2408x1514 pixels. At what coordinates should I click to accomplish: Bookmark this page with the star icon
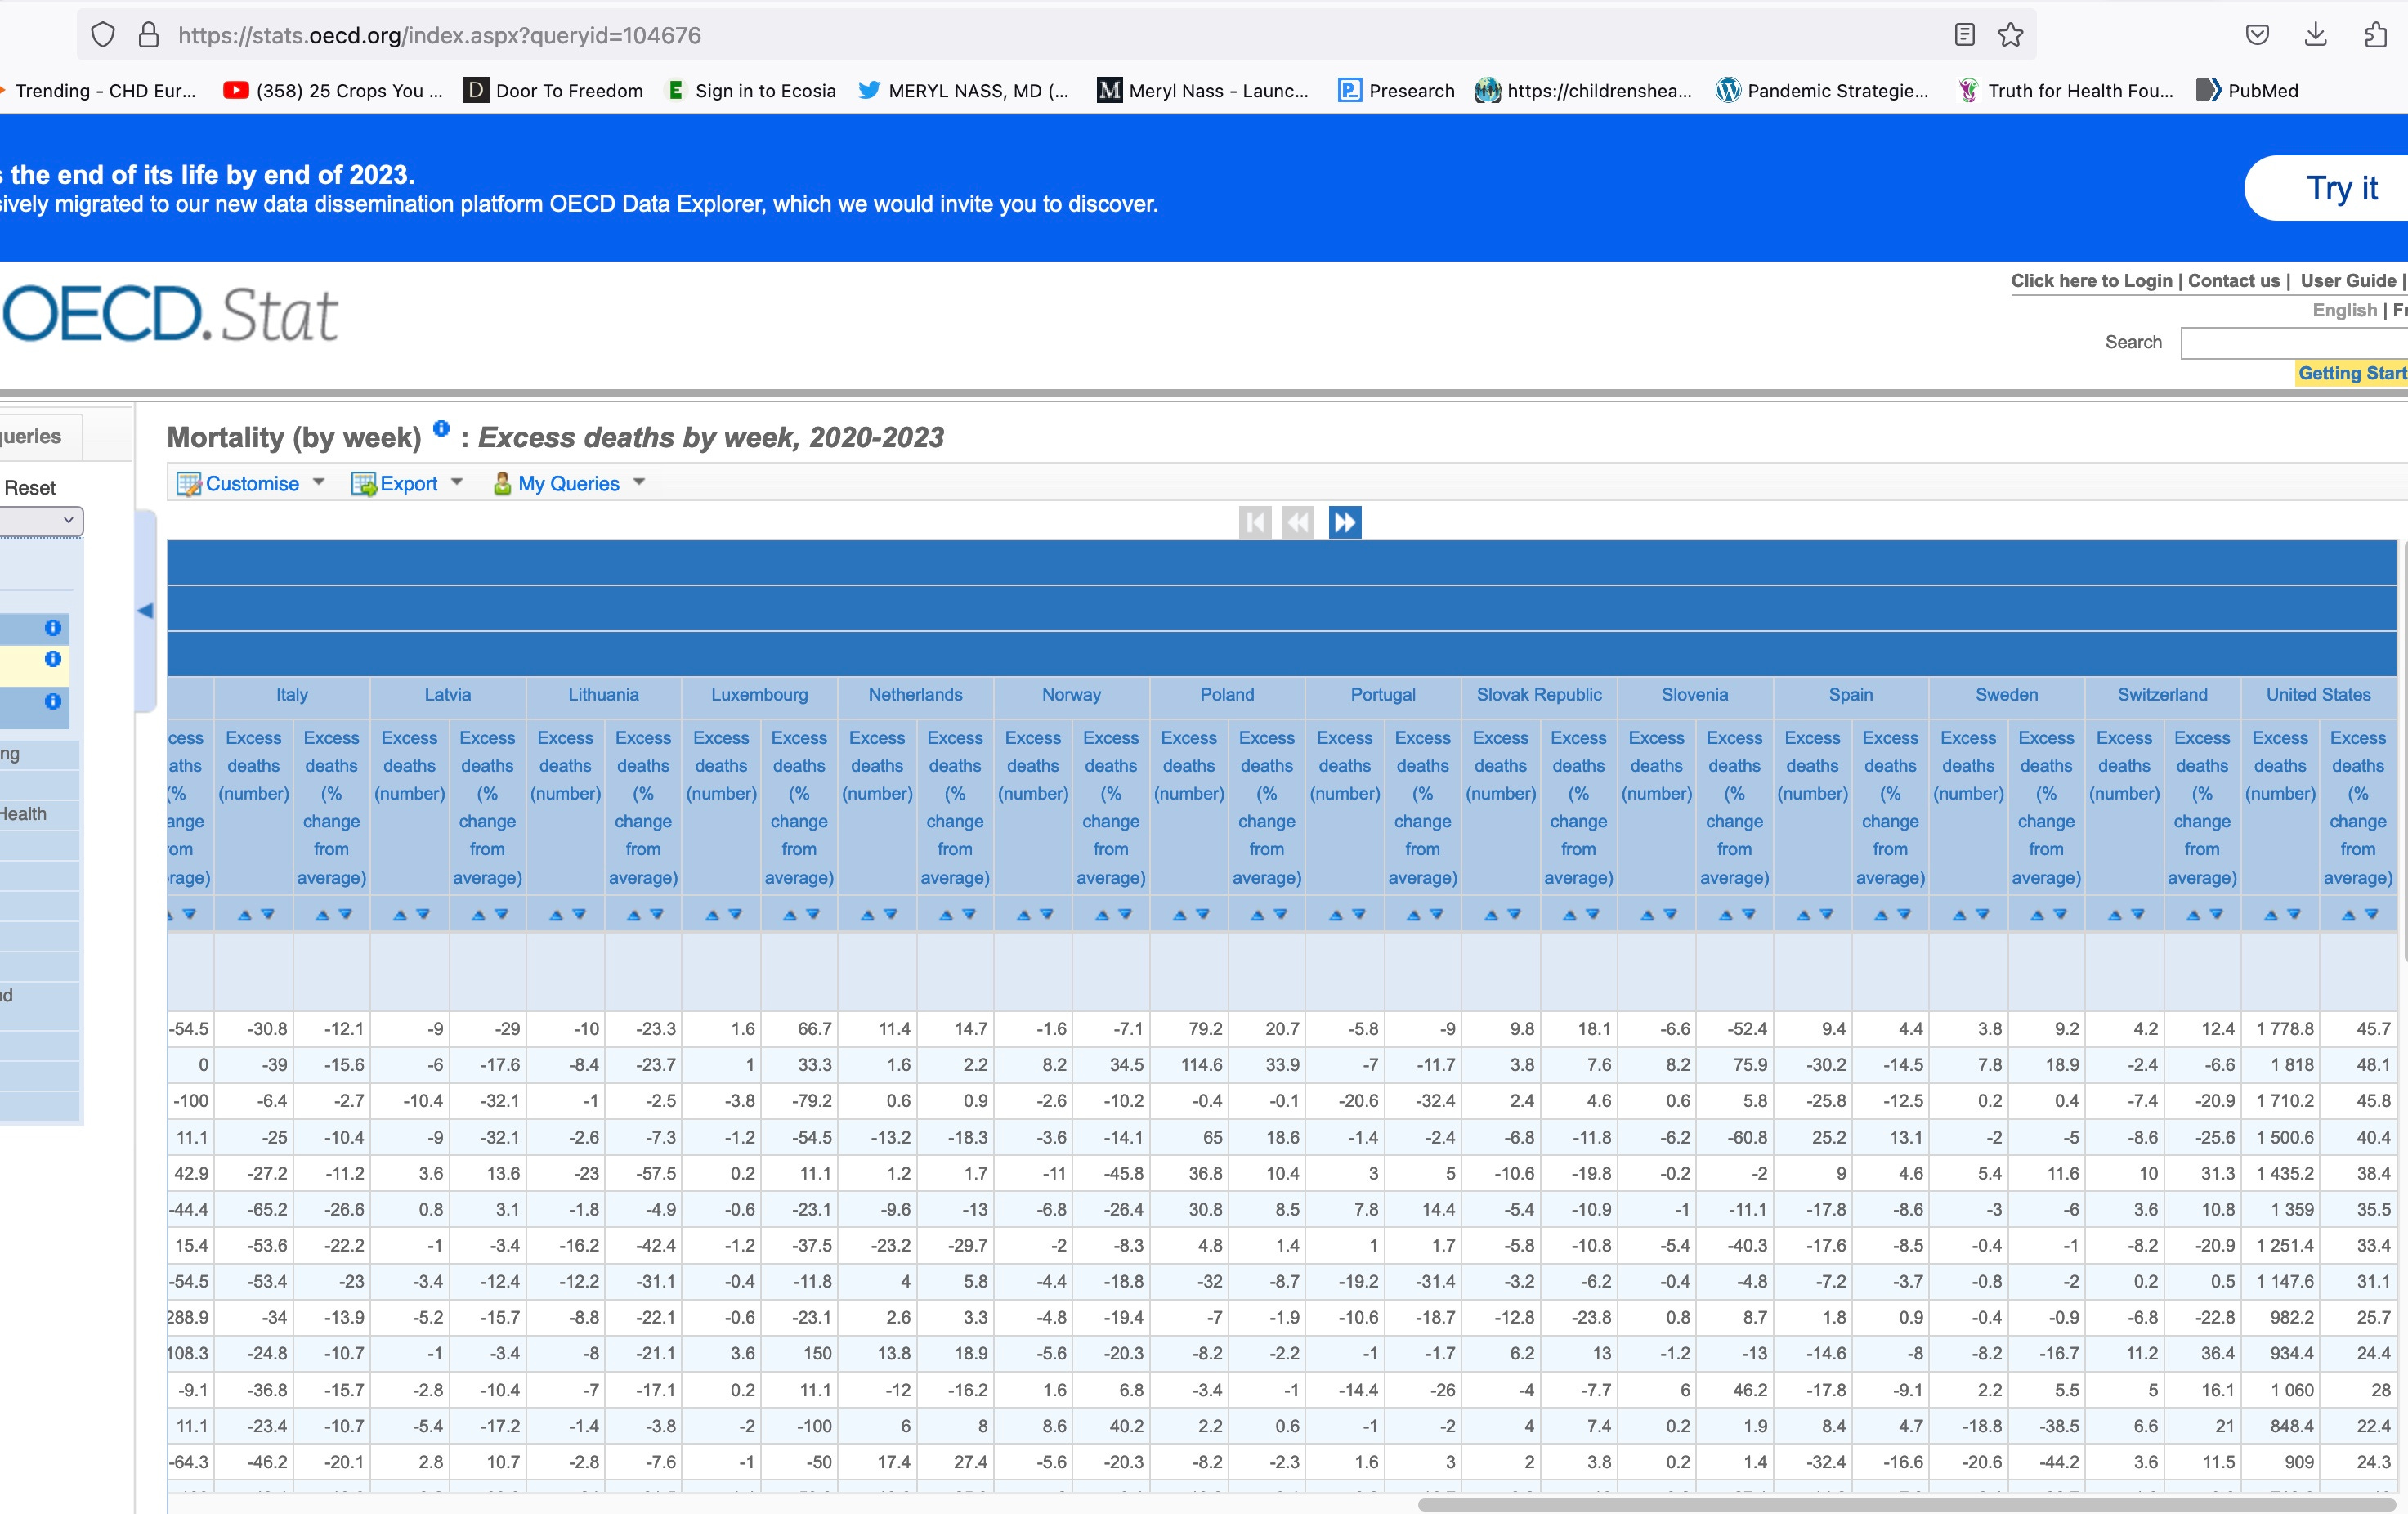click(2010, 35)
